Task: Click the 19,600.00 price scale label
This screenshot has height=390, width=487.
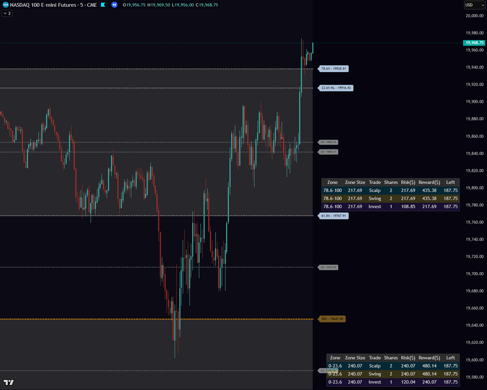Action: pos(474,360)
